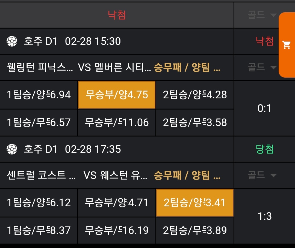Choose the 1팀승/무 6.57 odds
The width and height of the screenshot is (295, 248).
coord(39,122)
